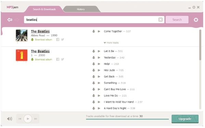Download the Something track
The height and width of the screenshot is (128, 205).
(94, 83)
